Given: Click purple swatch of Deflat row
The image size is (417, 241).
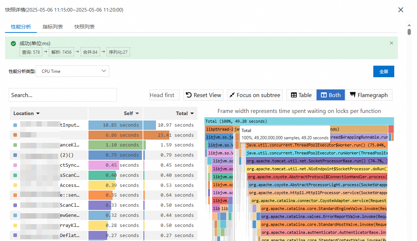Looking at the screenshot, I should point(15,236).
